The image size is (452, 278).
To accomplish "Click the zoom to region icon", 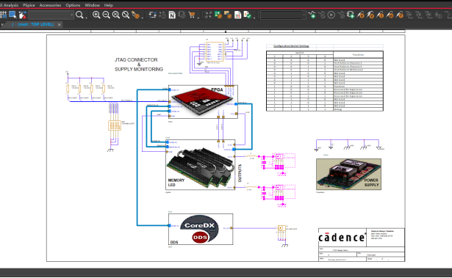I will (116, 15).
